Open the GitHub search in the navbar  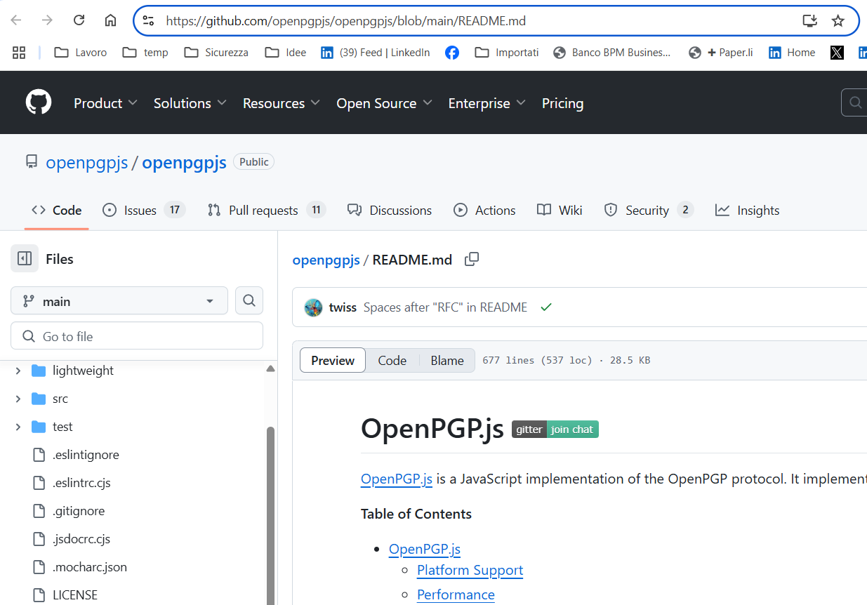click(x=854, y=102)
